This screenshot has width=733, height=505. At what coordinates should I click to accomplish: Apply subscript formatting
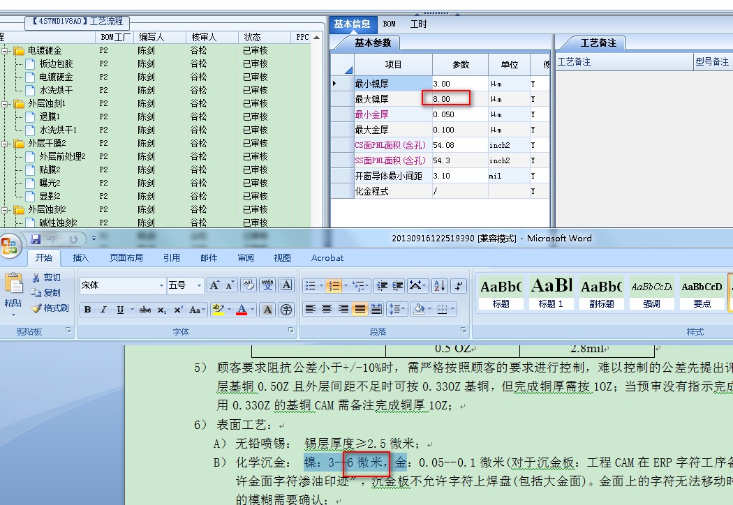[x=161, y=309]
